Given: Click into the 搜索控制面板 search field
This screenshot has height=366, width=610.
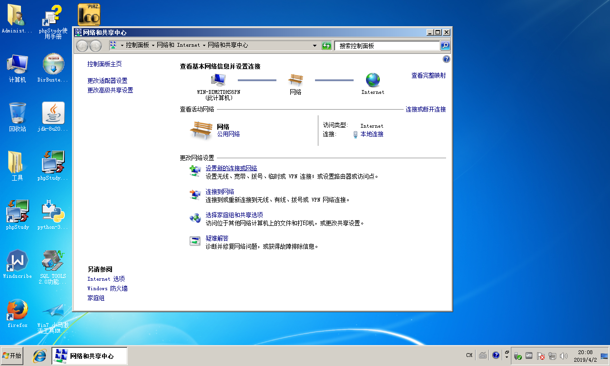Looking at the screenshot, I should click(x=386, y=46).
